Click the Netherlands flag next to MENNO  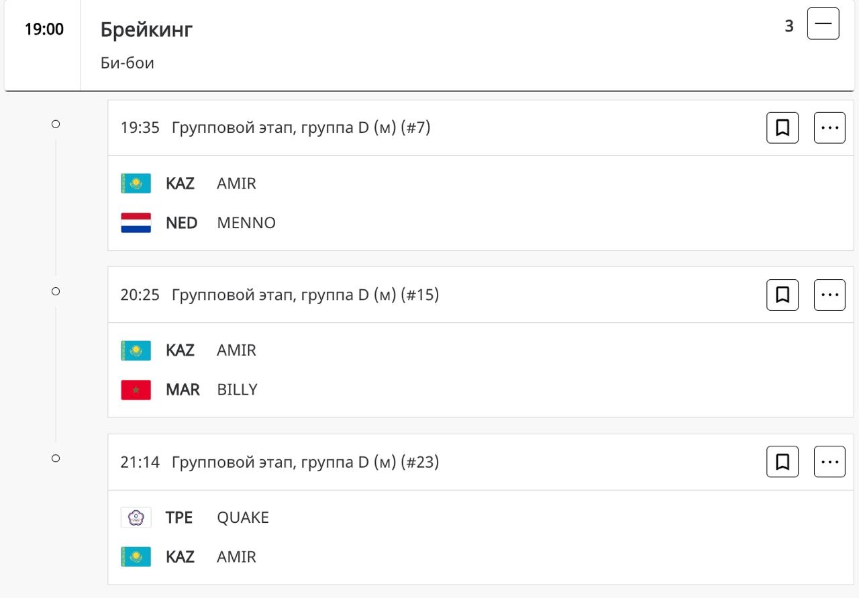click(136, 223)
